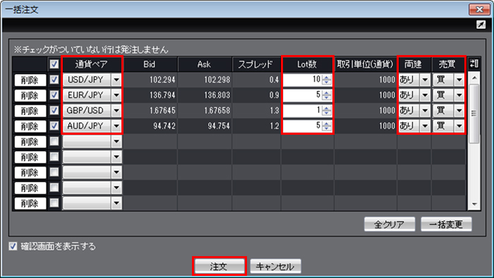Click the Lot数 column header
The height and width of the screenshot is (278, 494).
click(307, 64)
